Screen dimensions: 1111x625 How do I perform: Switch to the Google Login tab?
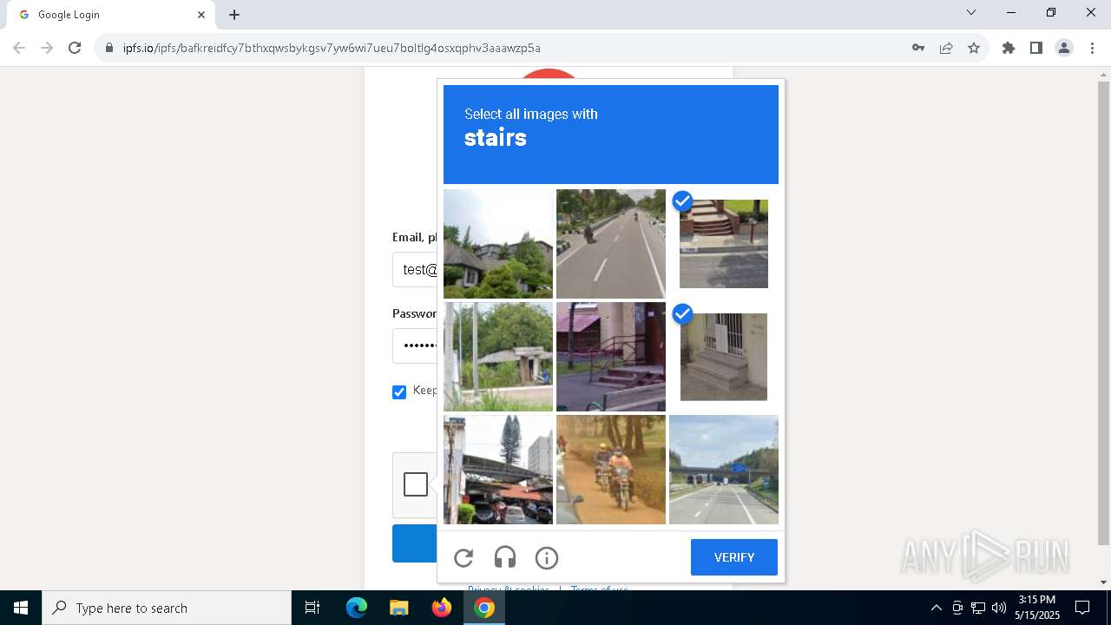pos(112,15)
